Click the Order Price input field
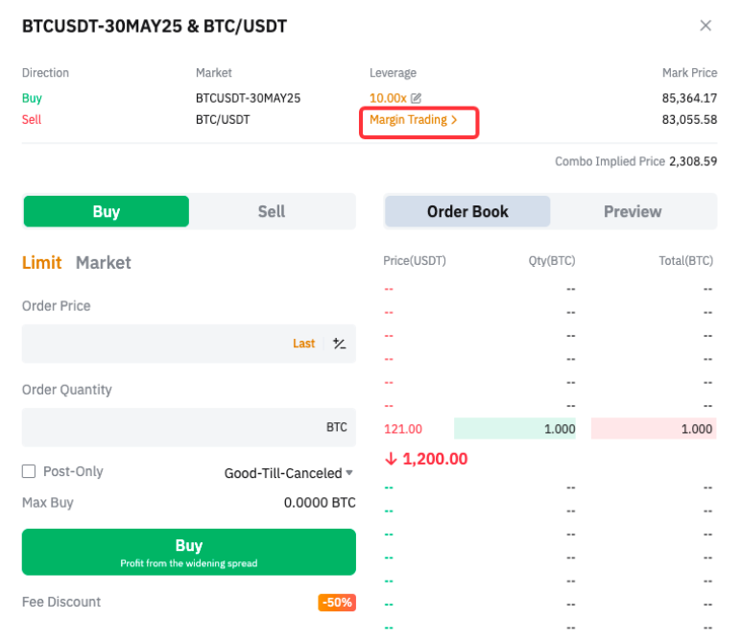Screen dimensions: 741x644 [x=154, y=344]
